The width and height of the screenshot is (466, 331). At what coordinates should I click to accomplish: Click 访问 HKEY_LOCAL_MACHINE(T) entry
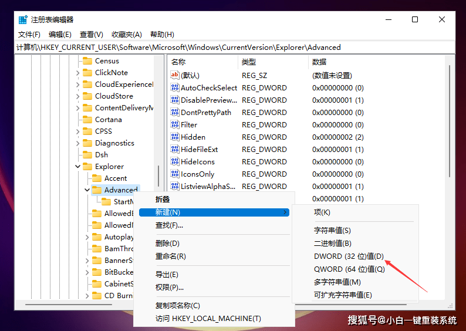[x=208, y=319]
